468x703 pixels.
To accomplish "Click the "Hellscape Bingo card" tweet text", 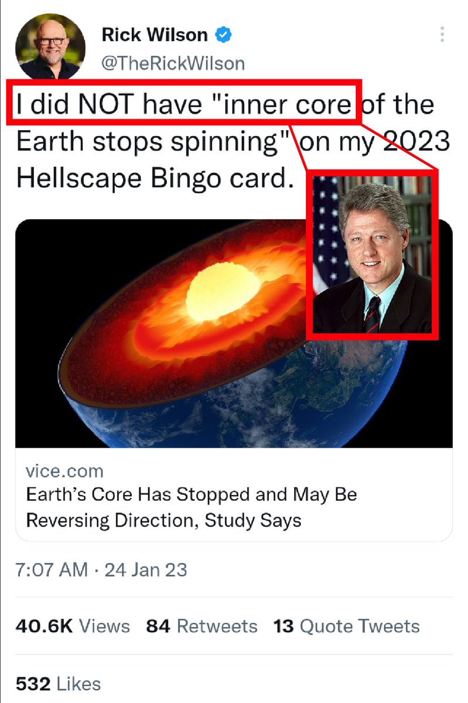I will (153, 178).
